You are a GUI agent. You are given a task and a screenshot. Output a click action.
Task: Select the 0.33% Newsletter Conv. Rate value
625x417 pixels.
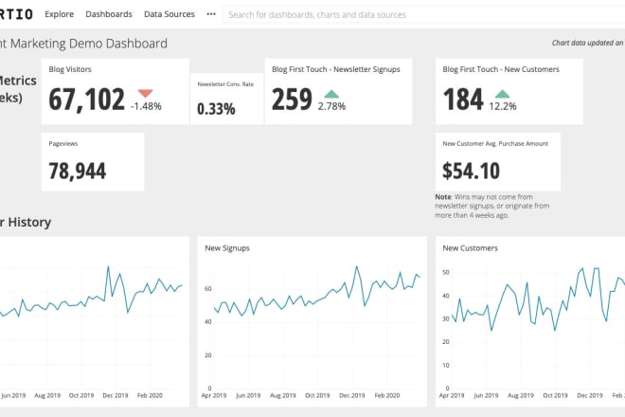tap(216, 109)
